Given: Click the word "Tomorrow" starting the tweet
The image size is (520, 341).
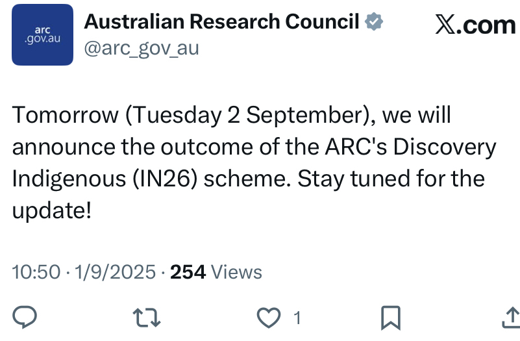Looking at the screenshot, I should pos(65,116).
